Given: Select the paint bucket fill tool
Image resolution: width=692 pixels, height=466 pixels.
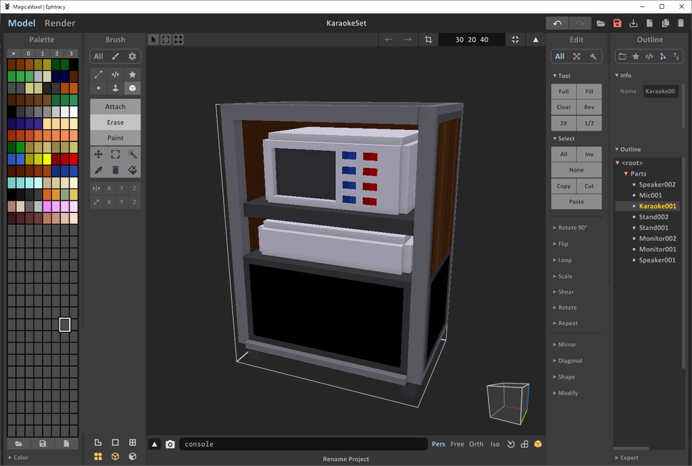Looking at the screenshot, I should pos(132,170).
